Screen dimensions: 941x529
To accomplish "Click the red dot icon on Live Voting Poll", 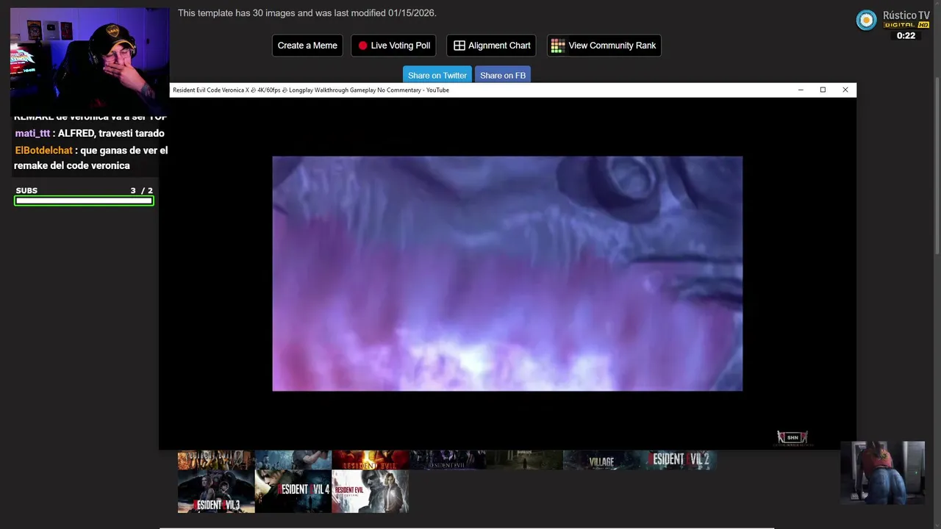I will click(x=362, y=46).
